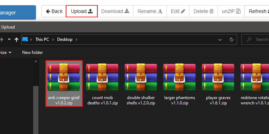The width and height of the screenshot is (269, 134).
Task: Click the address bar refresh icon
Action: coord(231,40)
